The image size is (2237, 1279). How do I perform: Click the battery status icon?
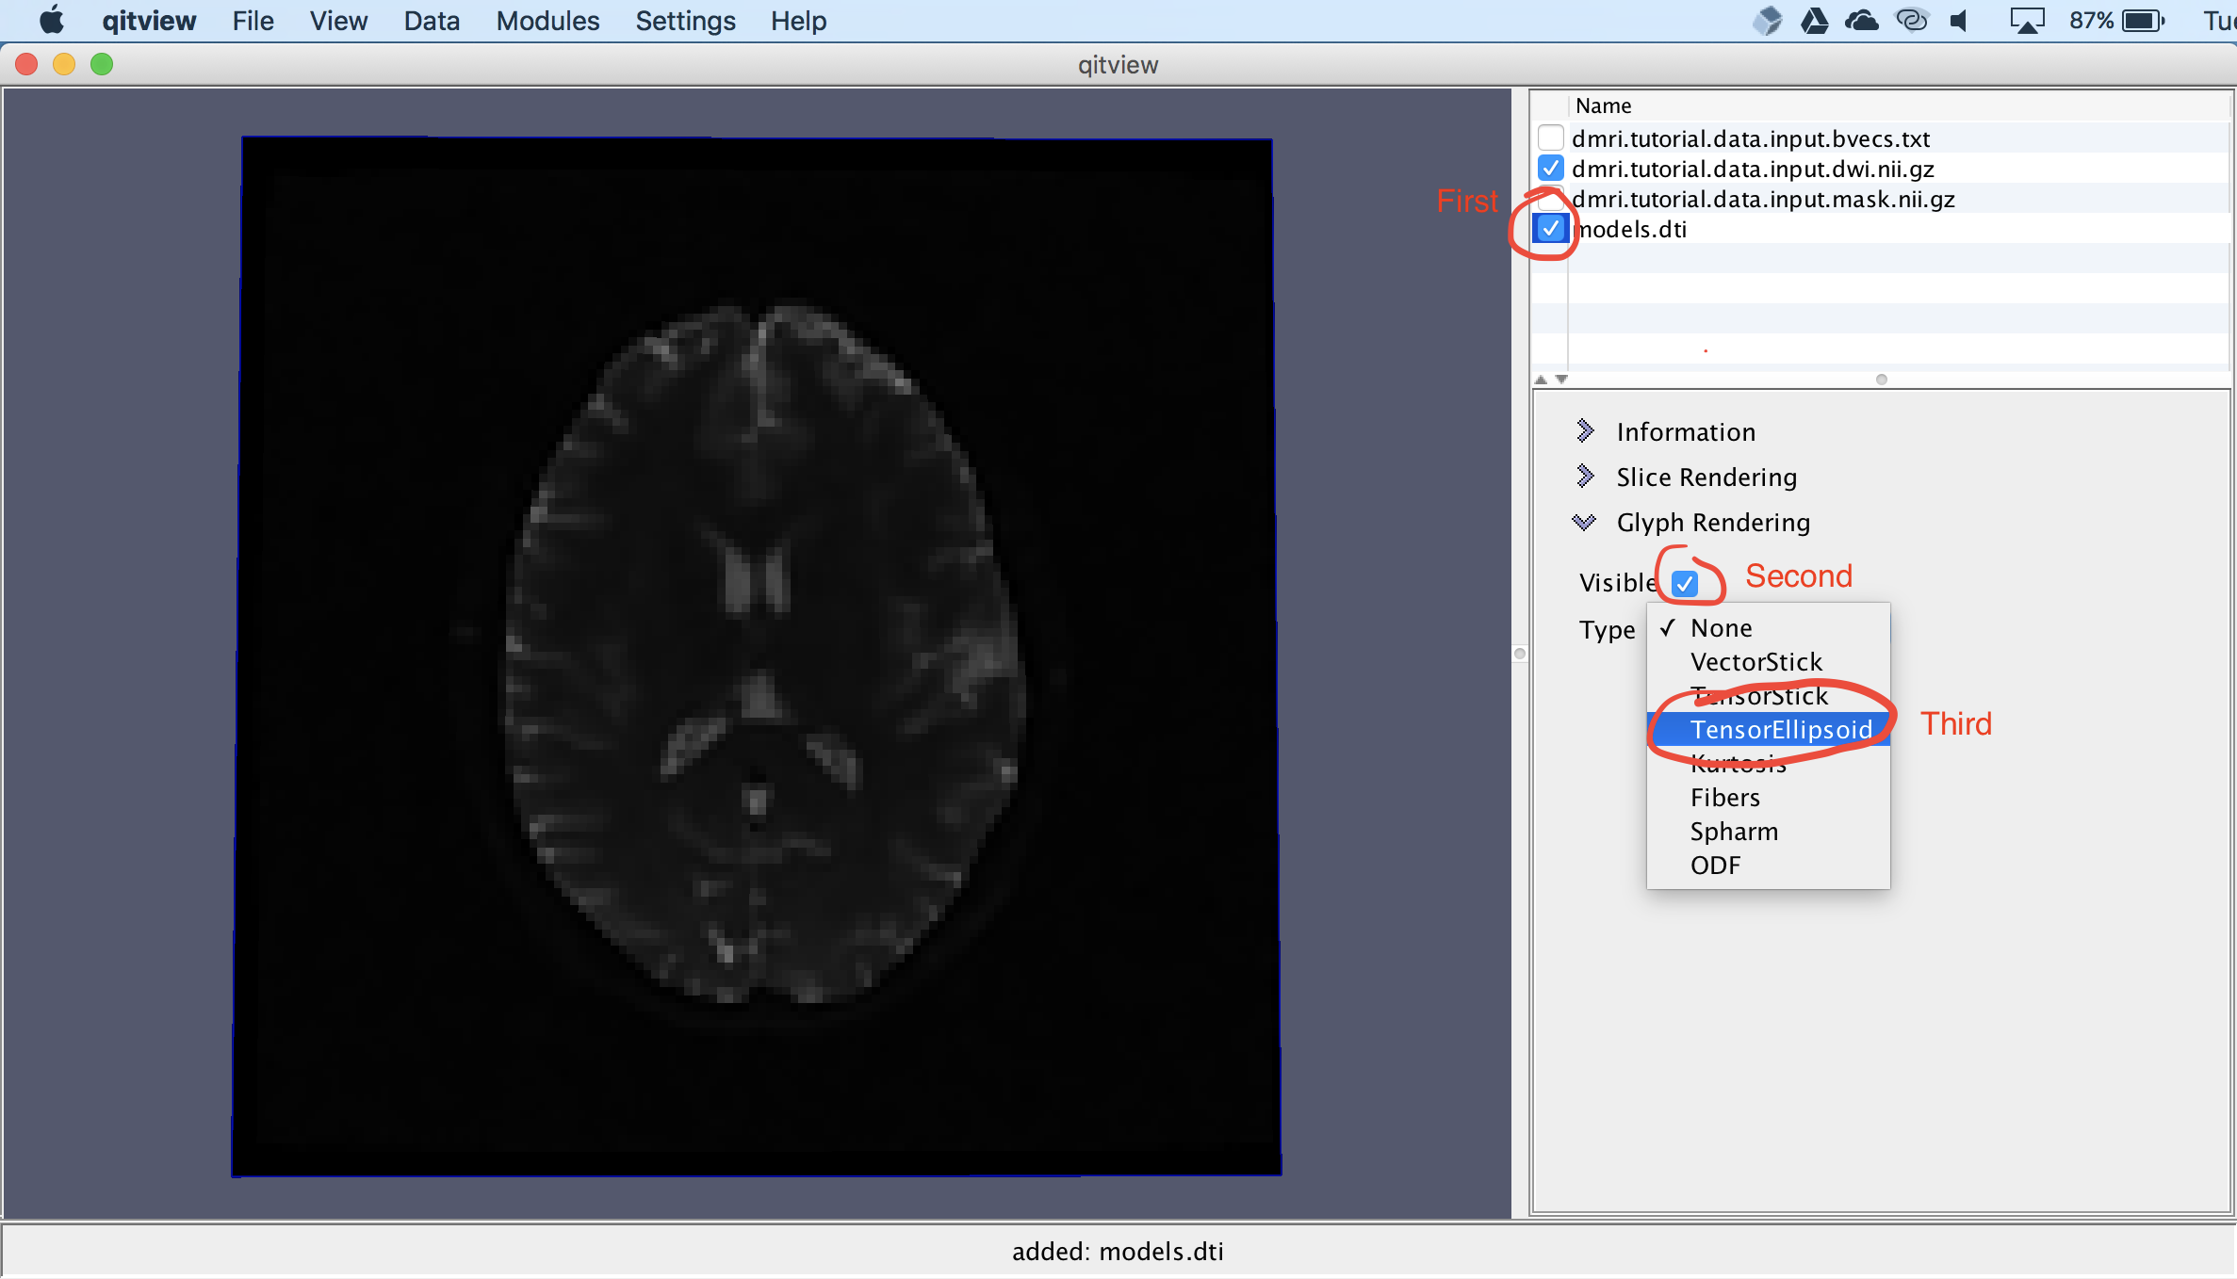point(2144,20)
